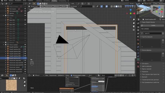Toggle the Окна и двери collection checkbox
165x93 pixels.
tap(6, 45)
